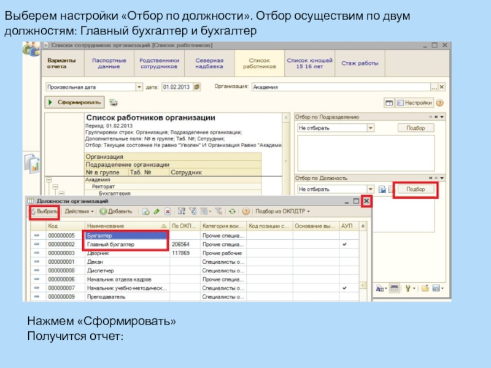Open the Отбор по Должность condition dropdown
The width and height of the screenshot is (491, 368).
point(370,190)
